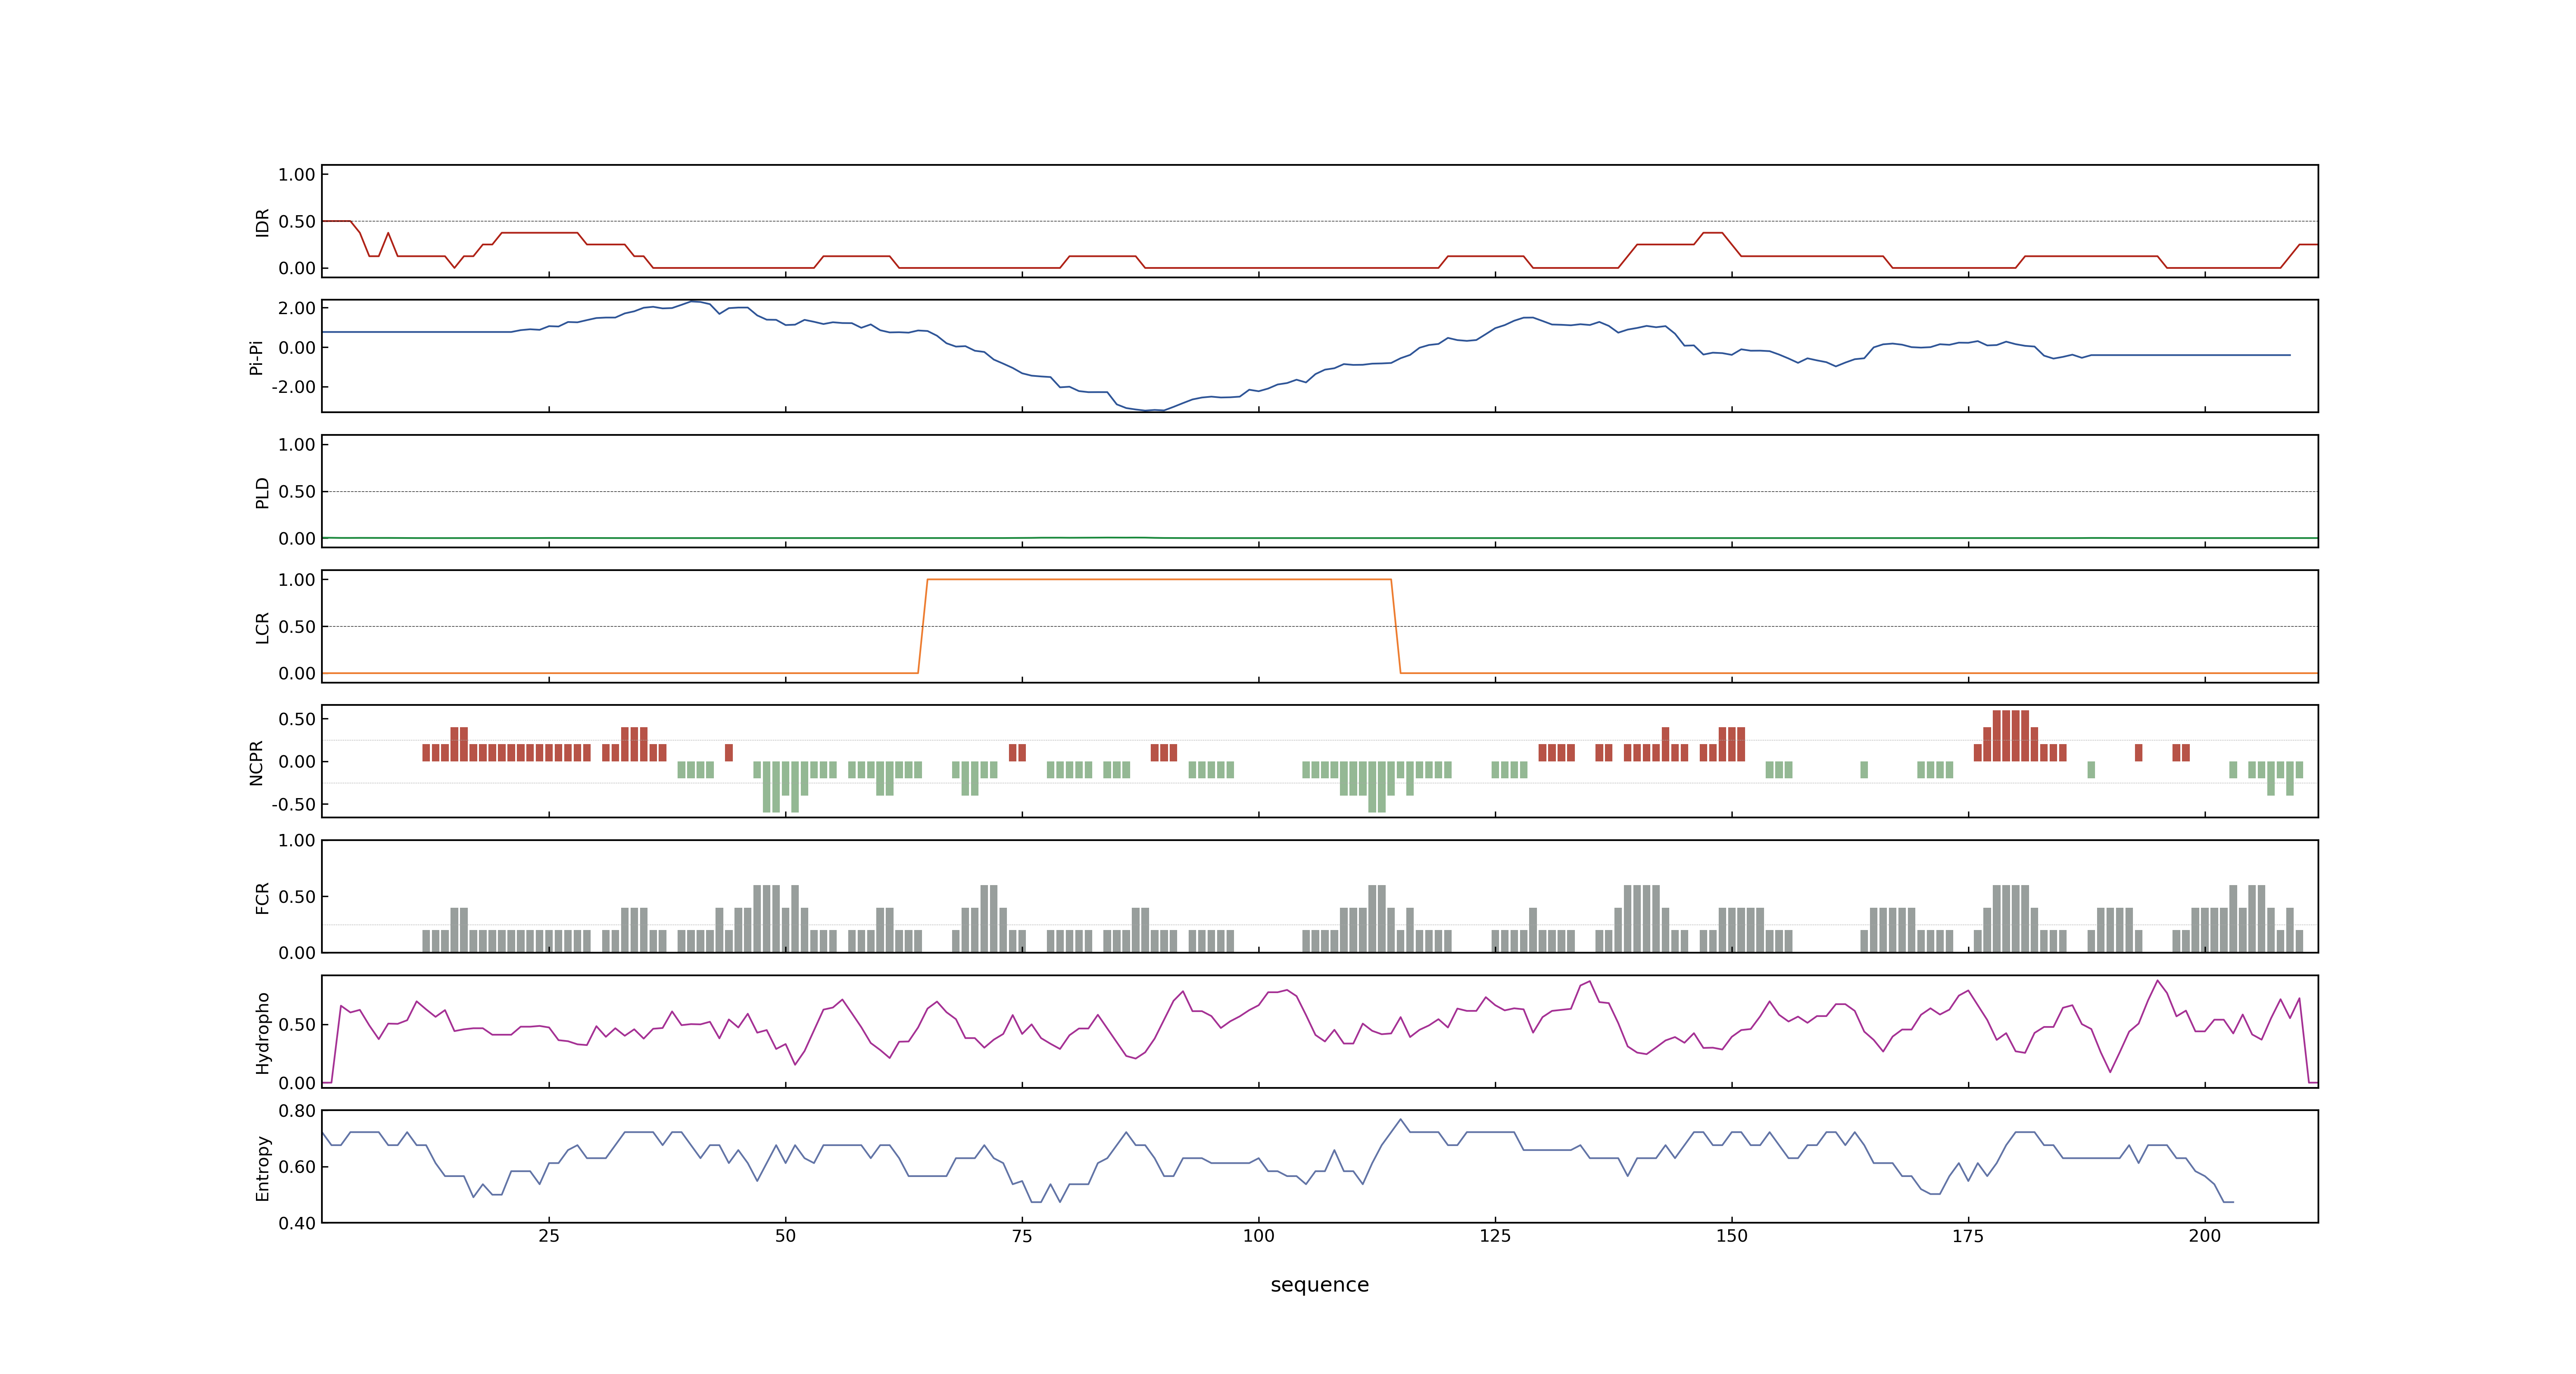Click the deepest green NCPR bars near 112
This screenshot has width=2576, height=1374.
[x=1377, y=787]
